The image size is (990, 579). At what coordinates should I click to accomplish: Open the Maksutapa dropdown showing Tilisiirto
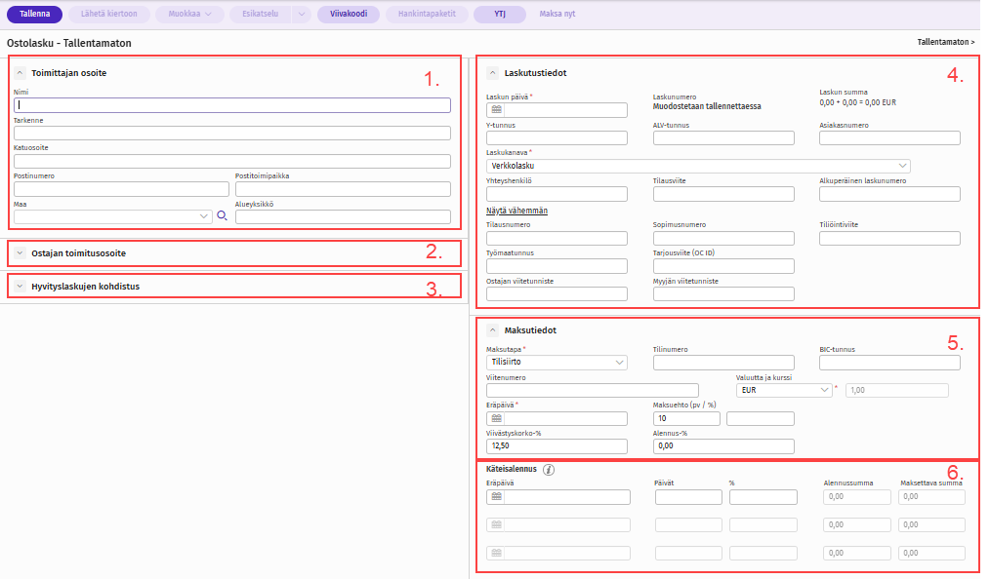(x=557, y=363)
